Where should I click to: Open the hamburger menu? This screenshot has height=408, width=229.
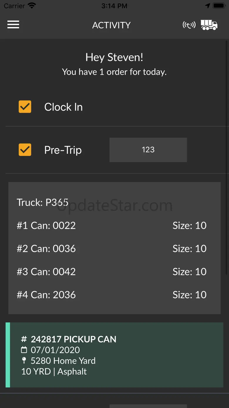pos(13,25)
